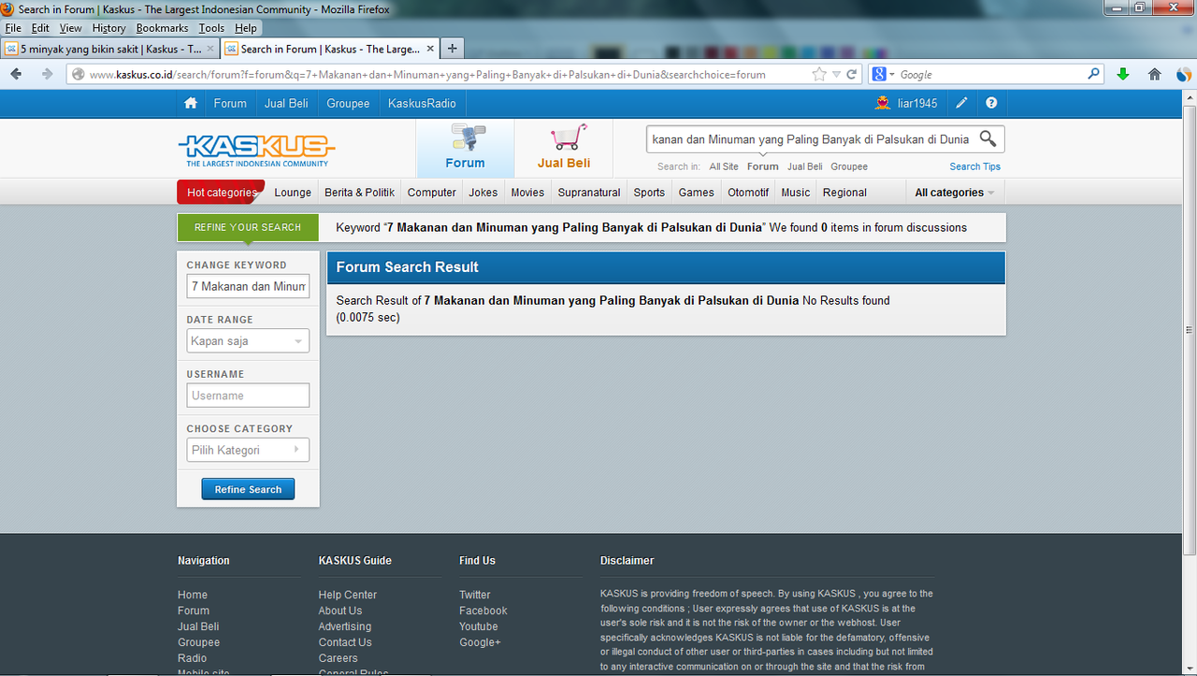Expand the All categories dropdown
The height and width of the screenshot is (676, 1197).
pyautogui.click(x=954, y=193)
